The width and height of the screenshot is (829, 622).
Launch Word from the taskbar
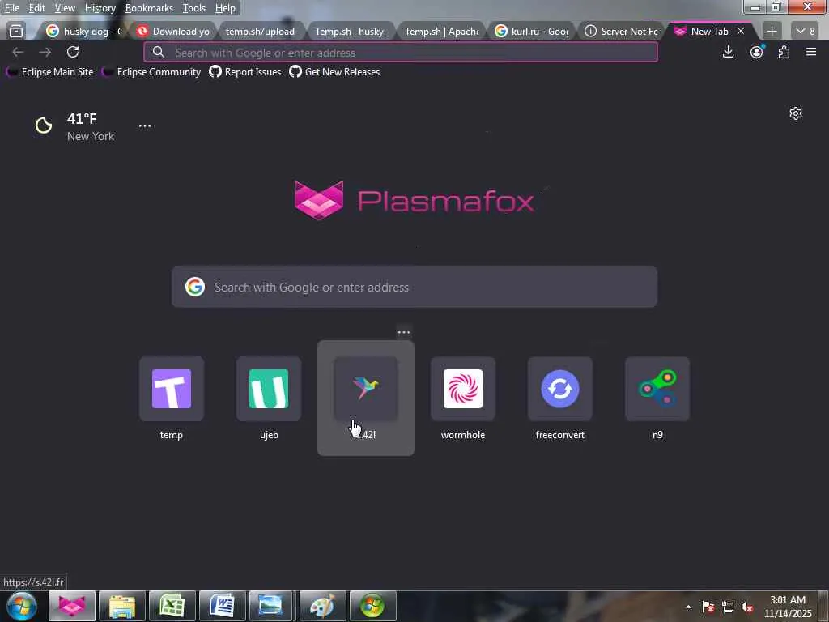point(223,606)
